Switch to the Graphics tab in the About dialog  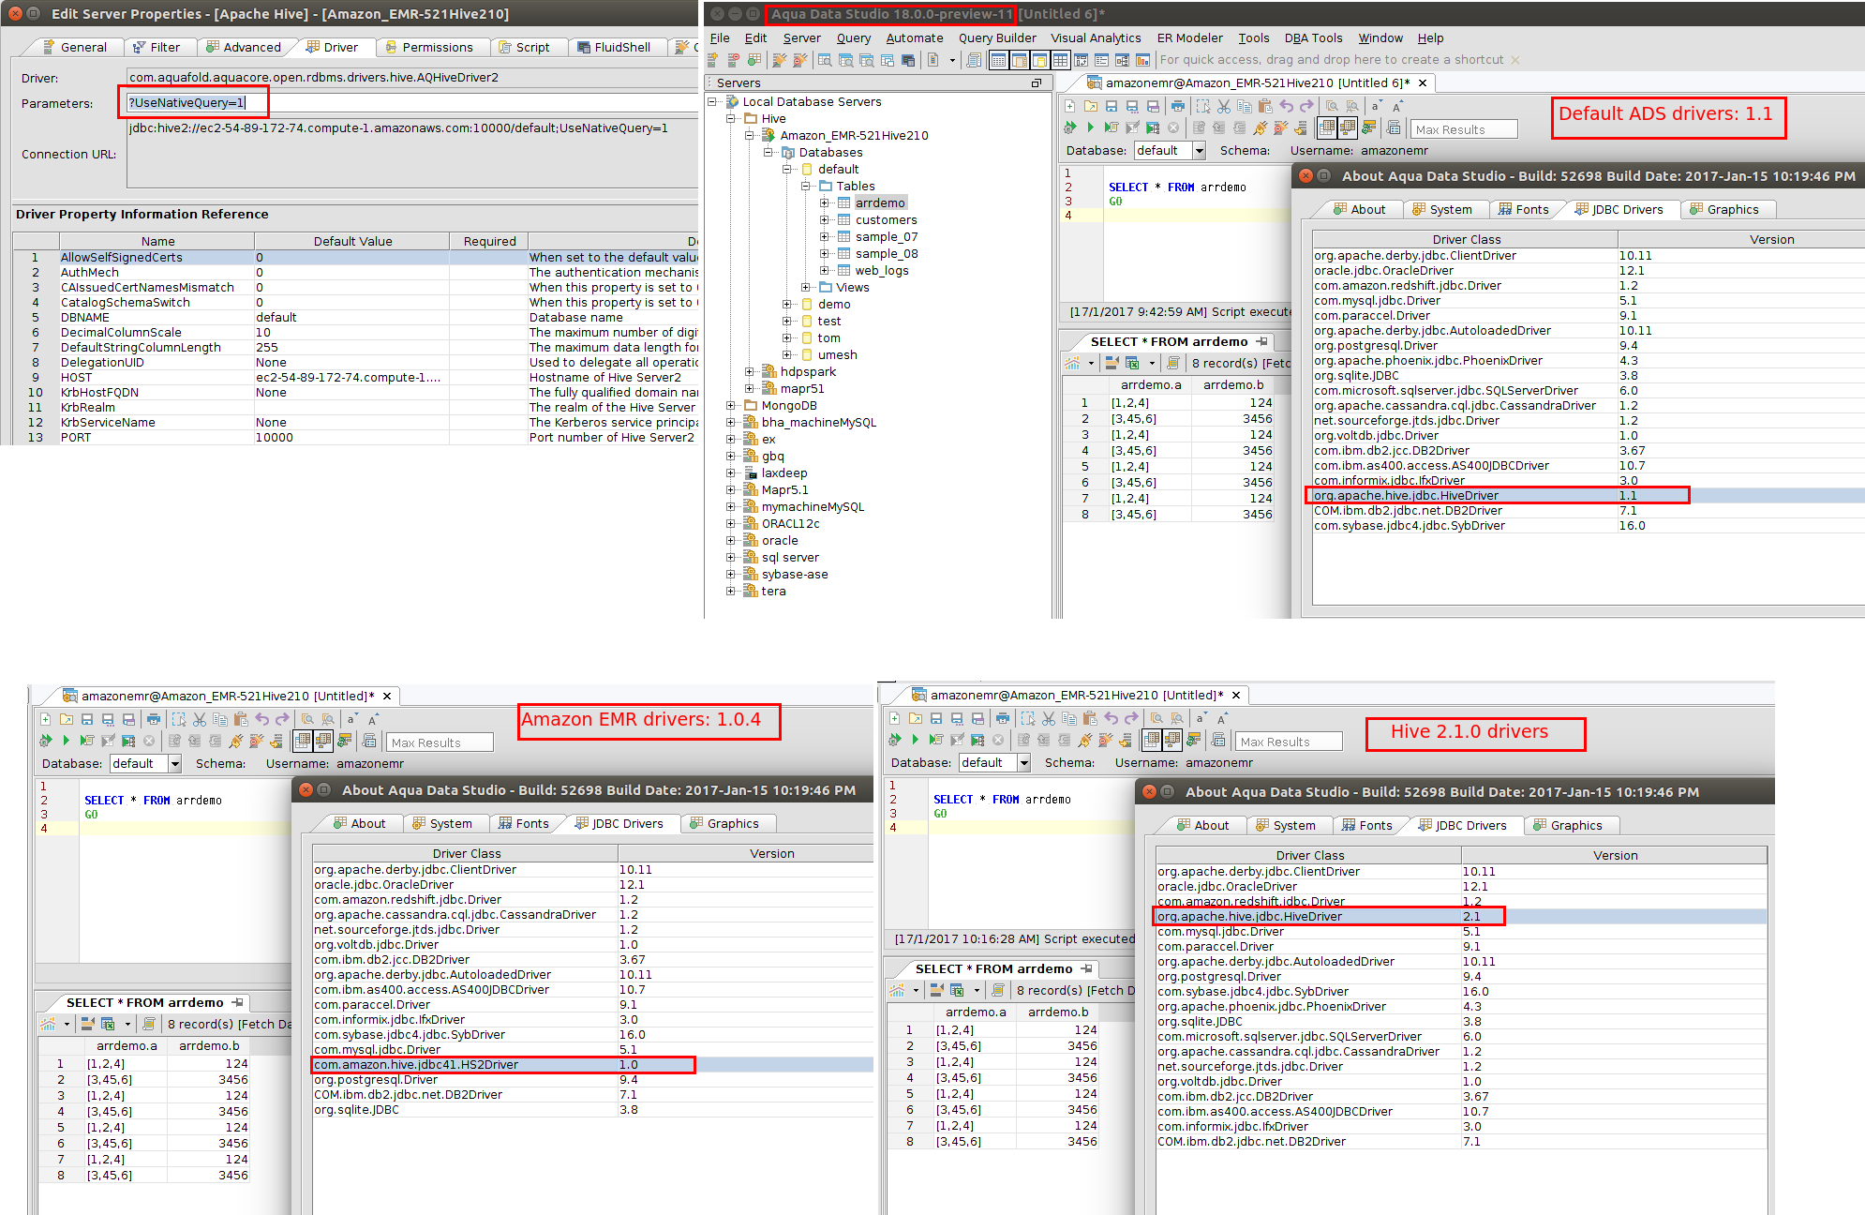1727,209
